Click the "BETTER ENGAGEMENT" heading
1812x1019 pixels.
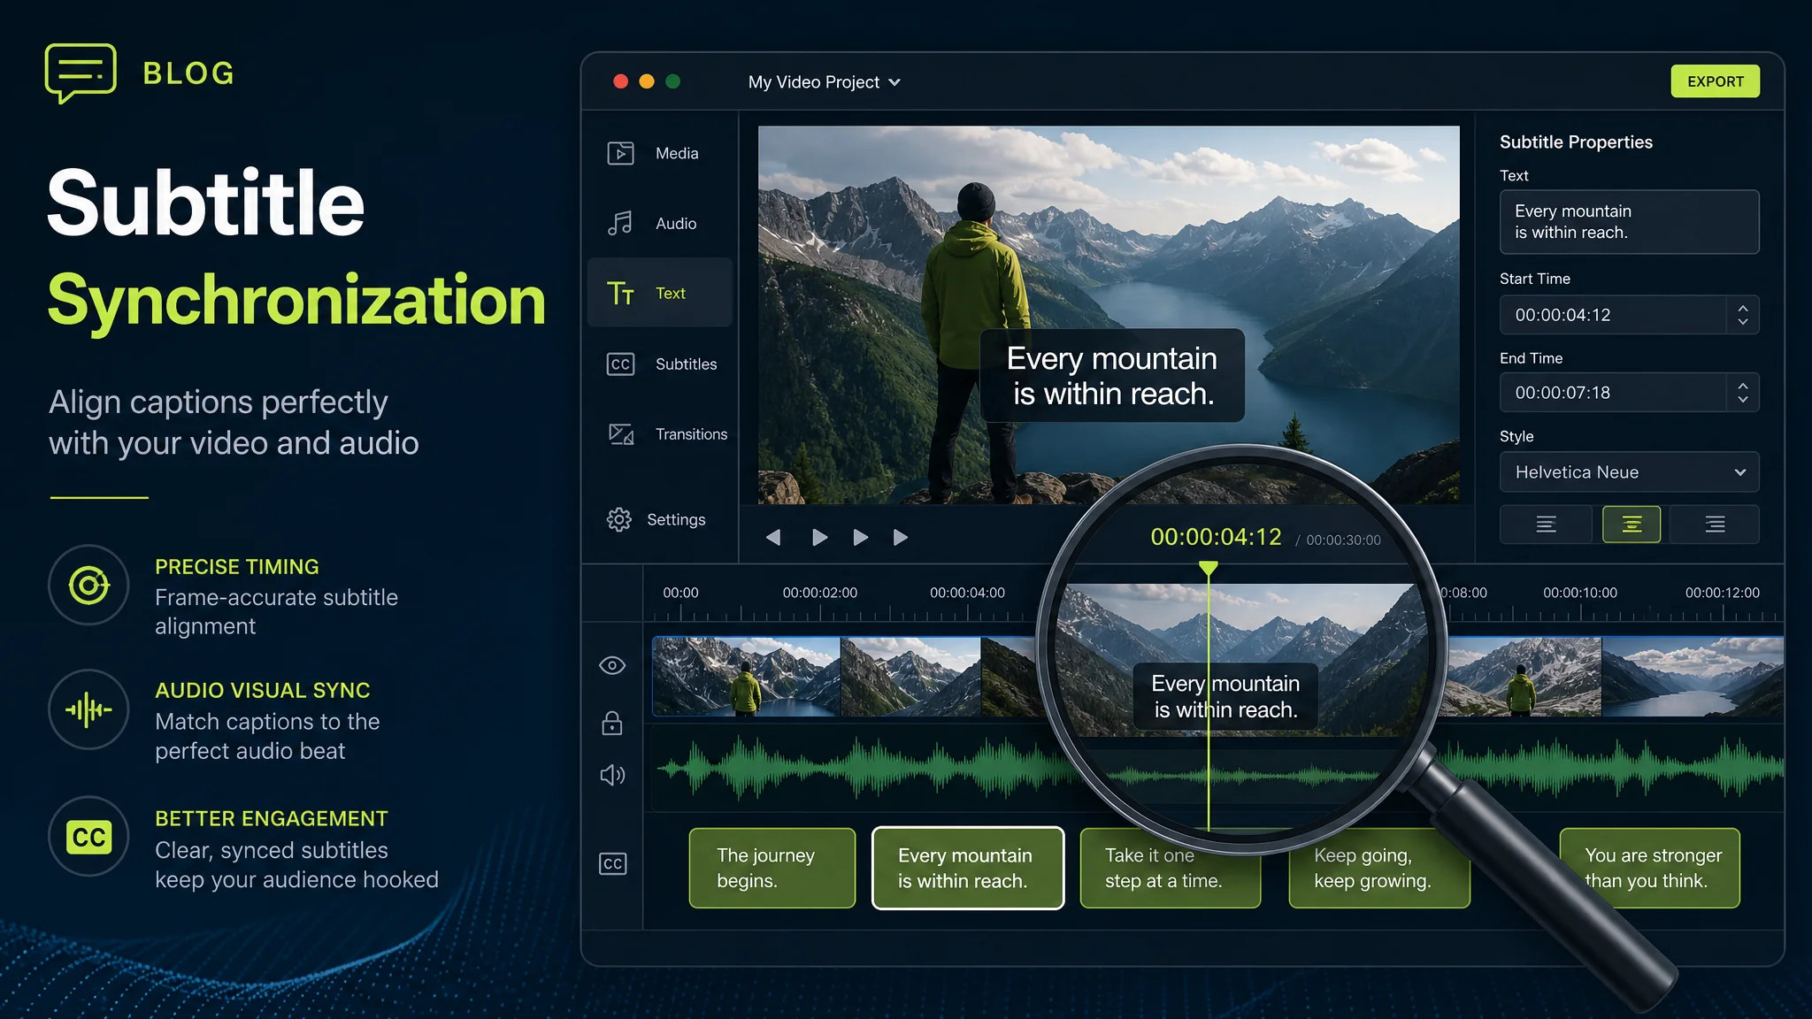(x=272, y=819)
